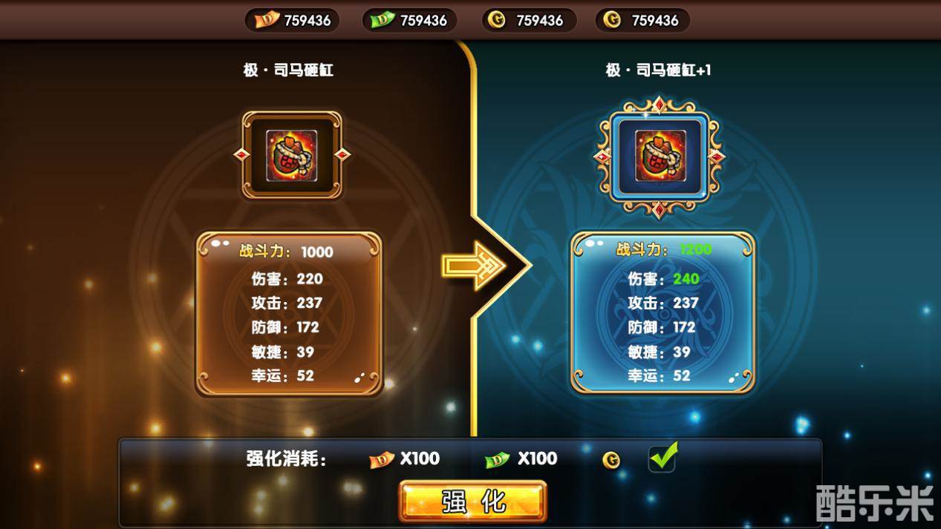Click the 幸运 52 stat in blue panel
This screenshot has height=529, width=941.
(659, 376)
